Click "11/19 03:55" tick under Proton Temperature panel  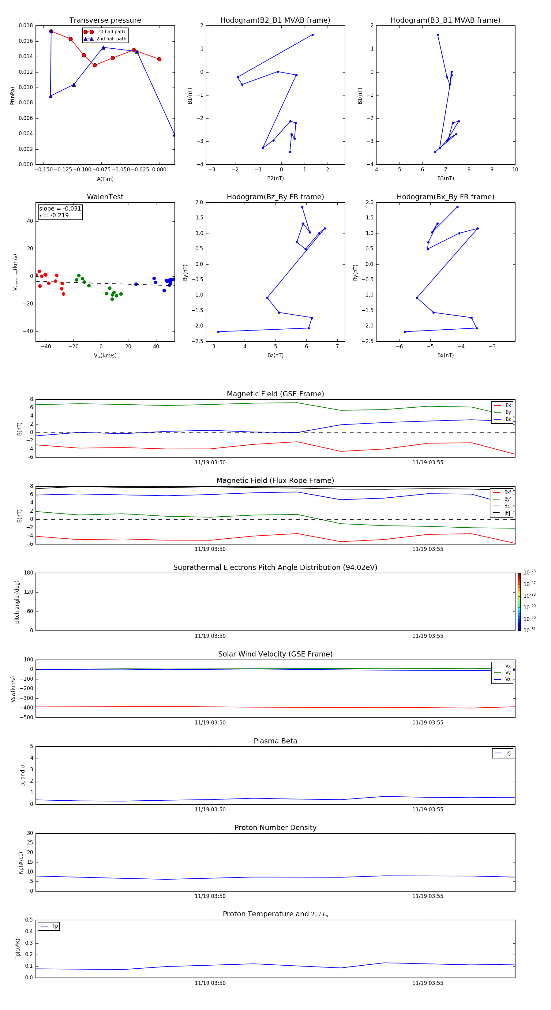428,983
